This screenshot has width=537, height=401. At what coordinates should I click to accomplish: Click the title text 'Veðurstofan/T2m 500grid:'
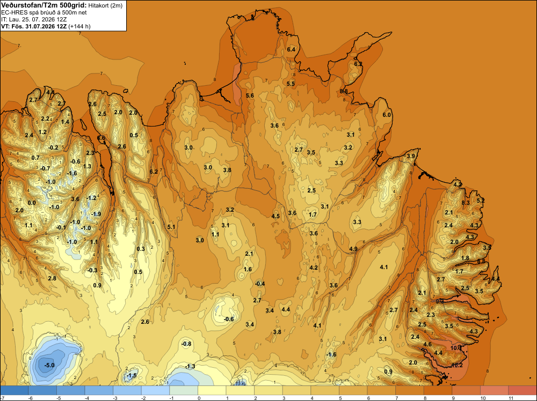(x=43, y=5)
